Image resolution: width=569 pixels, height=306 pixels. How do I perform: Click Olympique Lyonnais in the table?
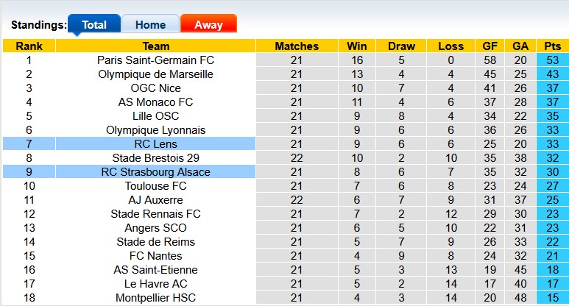point(155,130)
